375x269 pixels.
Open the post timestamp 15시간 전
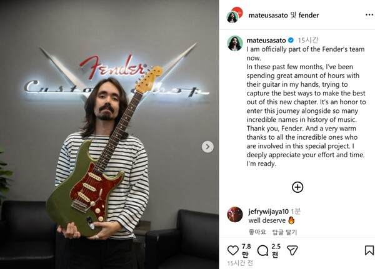tap(240, 263)
